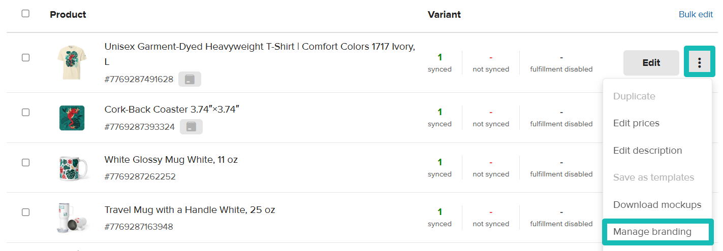Click the gray box icon beside the T-Shirt ID

190,80
